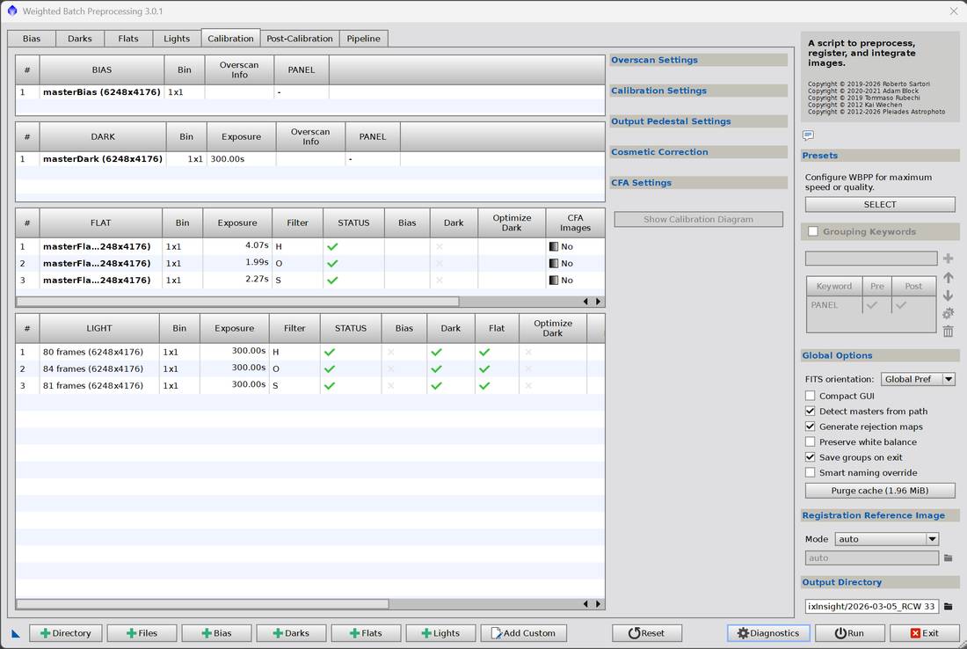Move keyword up with the arrow icon
The image size is (967, 649).
point(948,278)
